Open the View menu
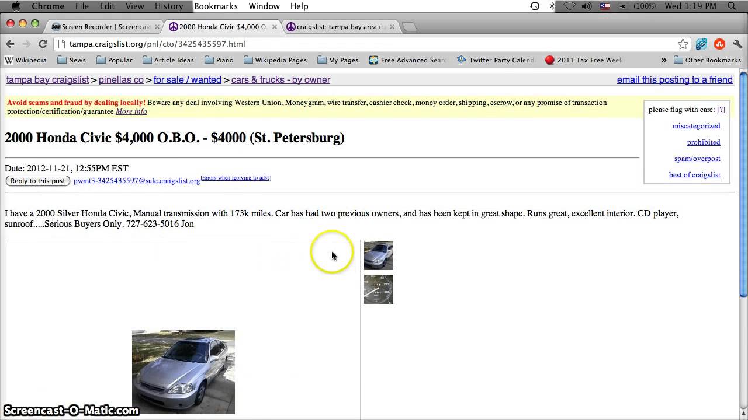The image size is (748, 420). point(134,6)
